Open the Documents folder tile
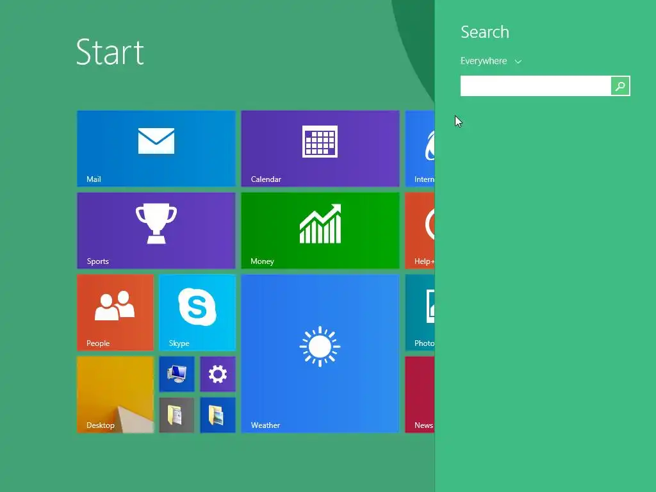 [x=177, y=415]
